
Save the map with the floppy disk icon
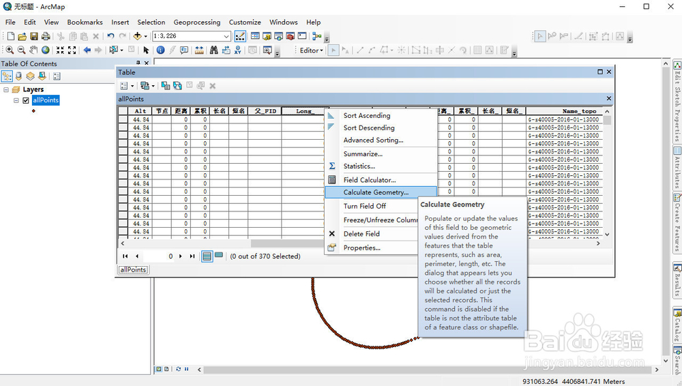coord(34,36)
